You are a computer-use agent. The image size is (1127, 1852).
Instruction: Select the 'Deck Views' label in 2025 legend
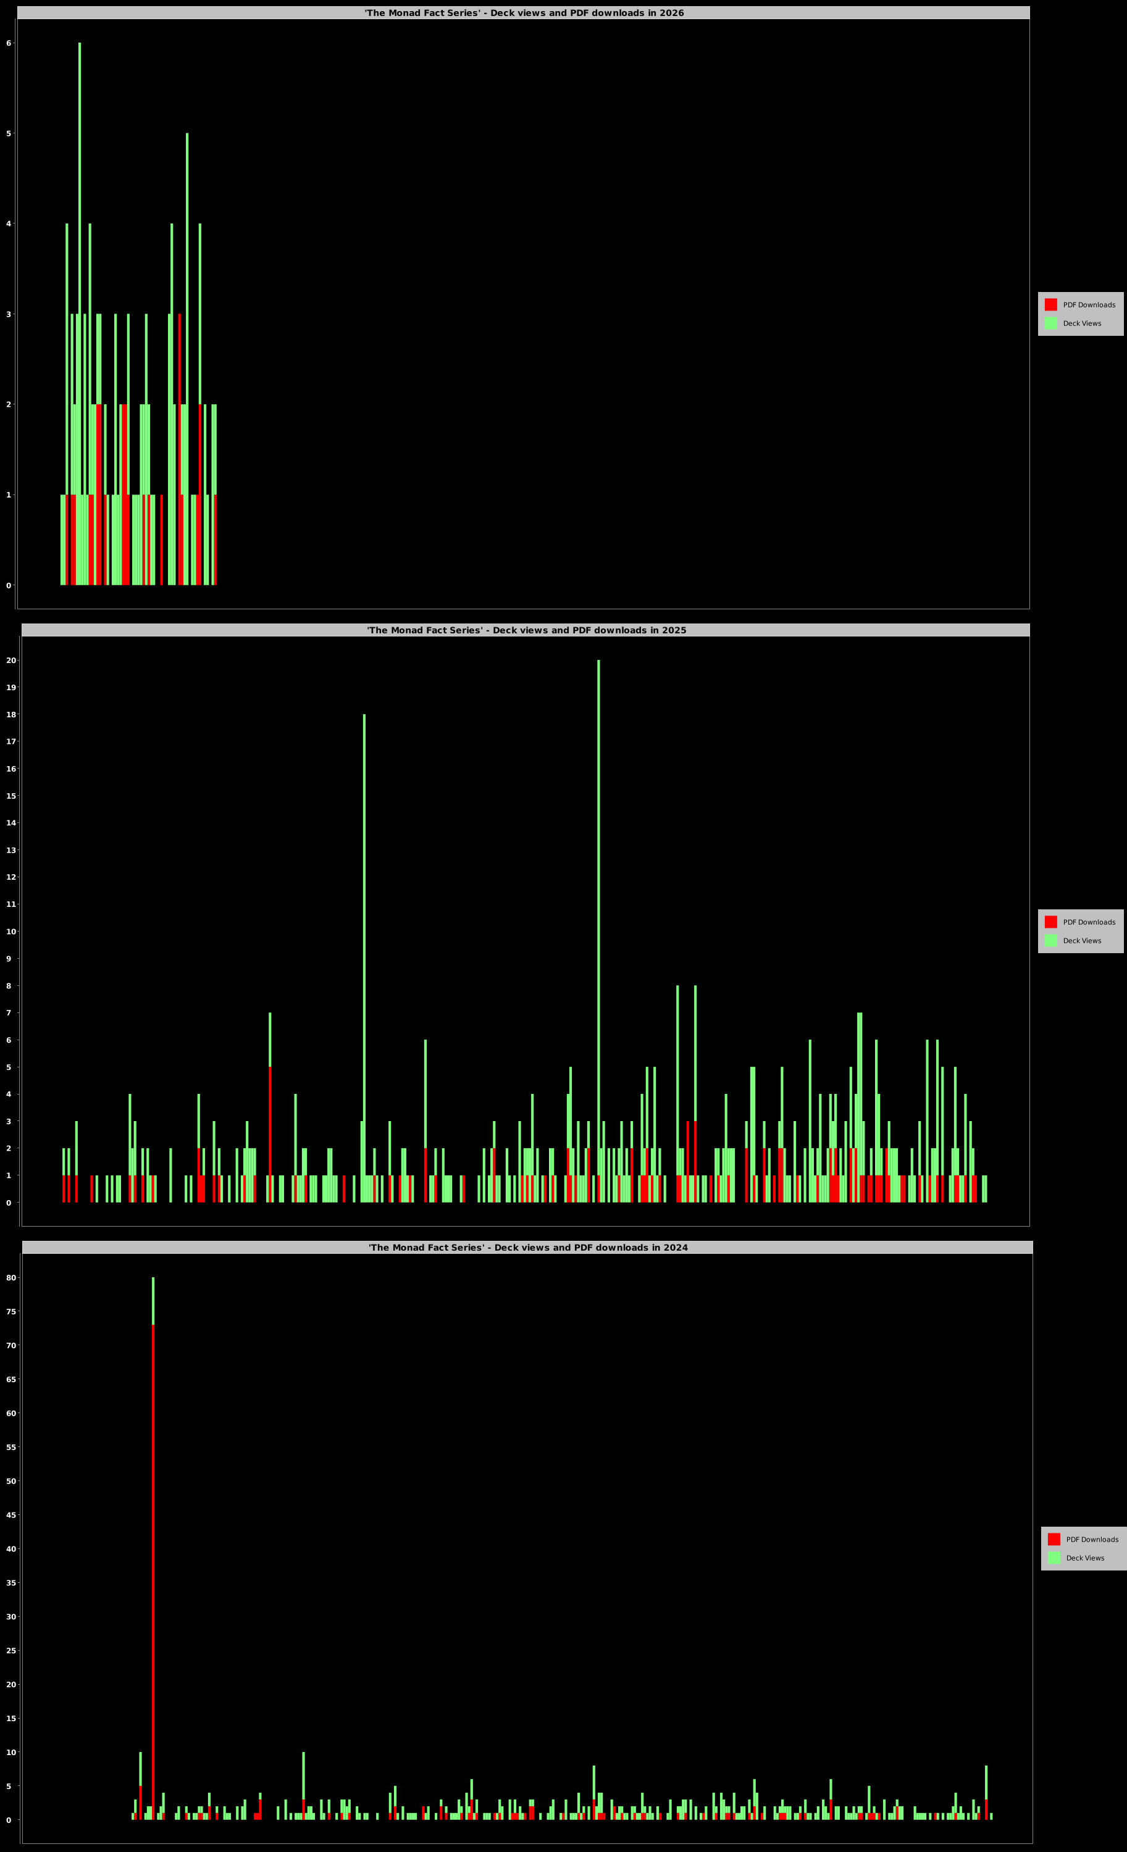[1081, 940]
